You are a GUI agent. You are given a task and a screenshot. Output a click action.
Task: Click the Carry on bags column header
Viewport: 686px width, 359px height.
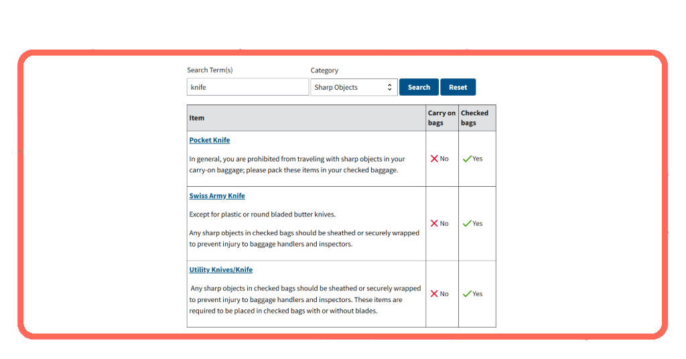tap(442, 118)
